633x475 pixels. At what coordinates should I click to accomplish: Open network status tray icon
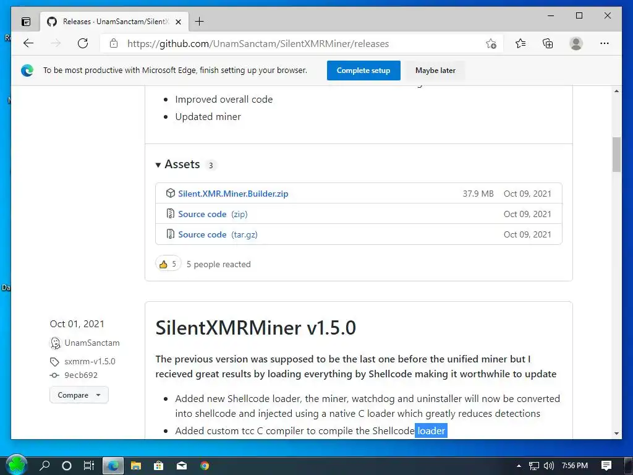coord(533,466)
